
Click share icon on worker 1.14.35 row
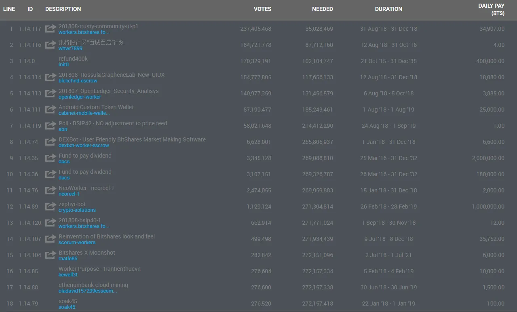coord(51,158)
